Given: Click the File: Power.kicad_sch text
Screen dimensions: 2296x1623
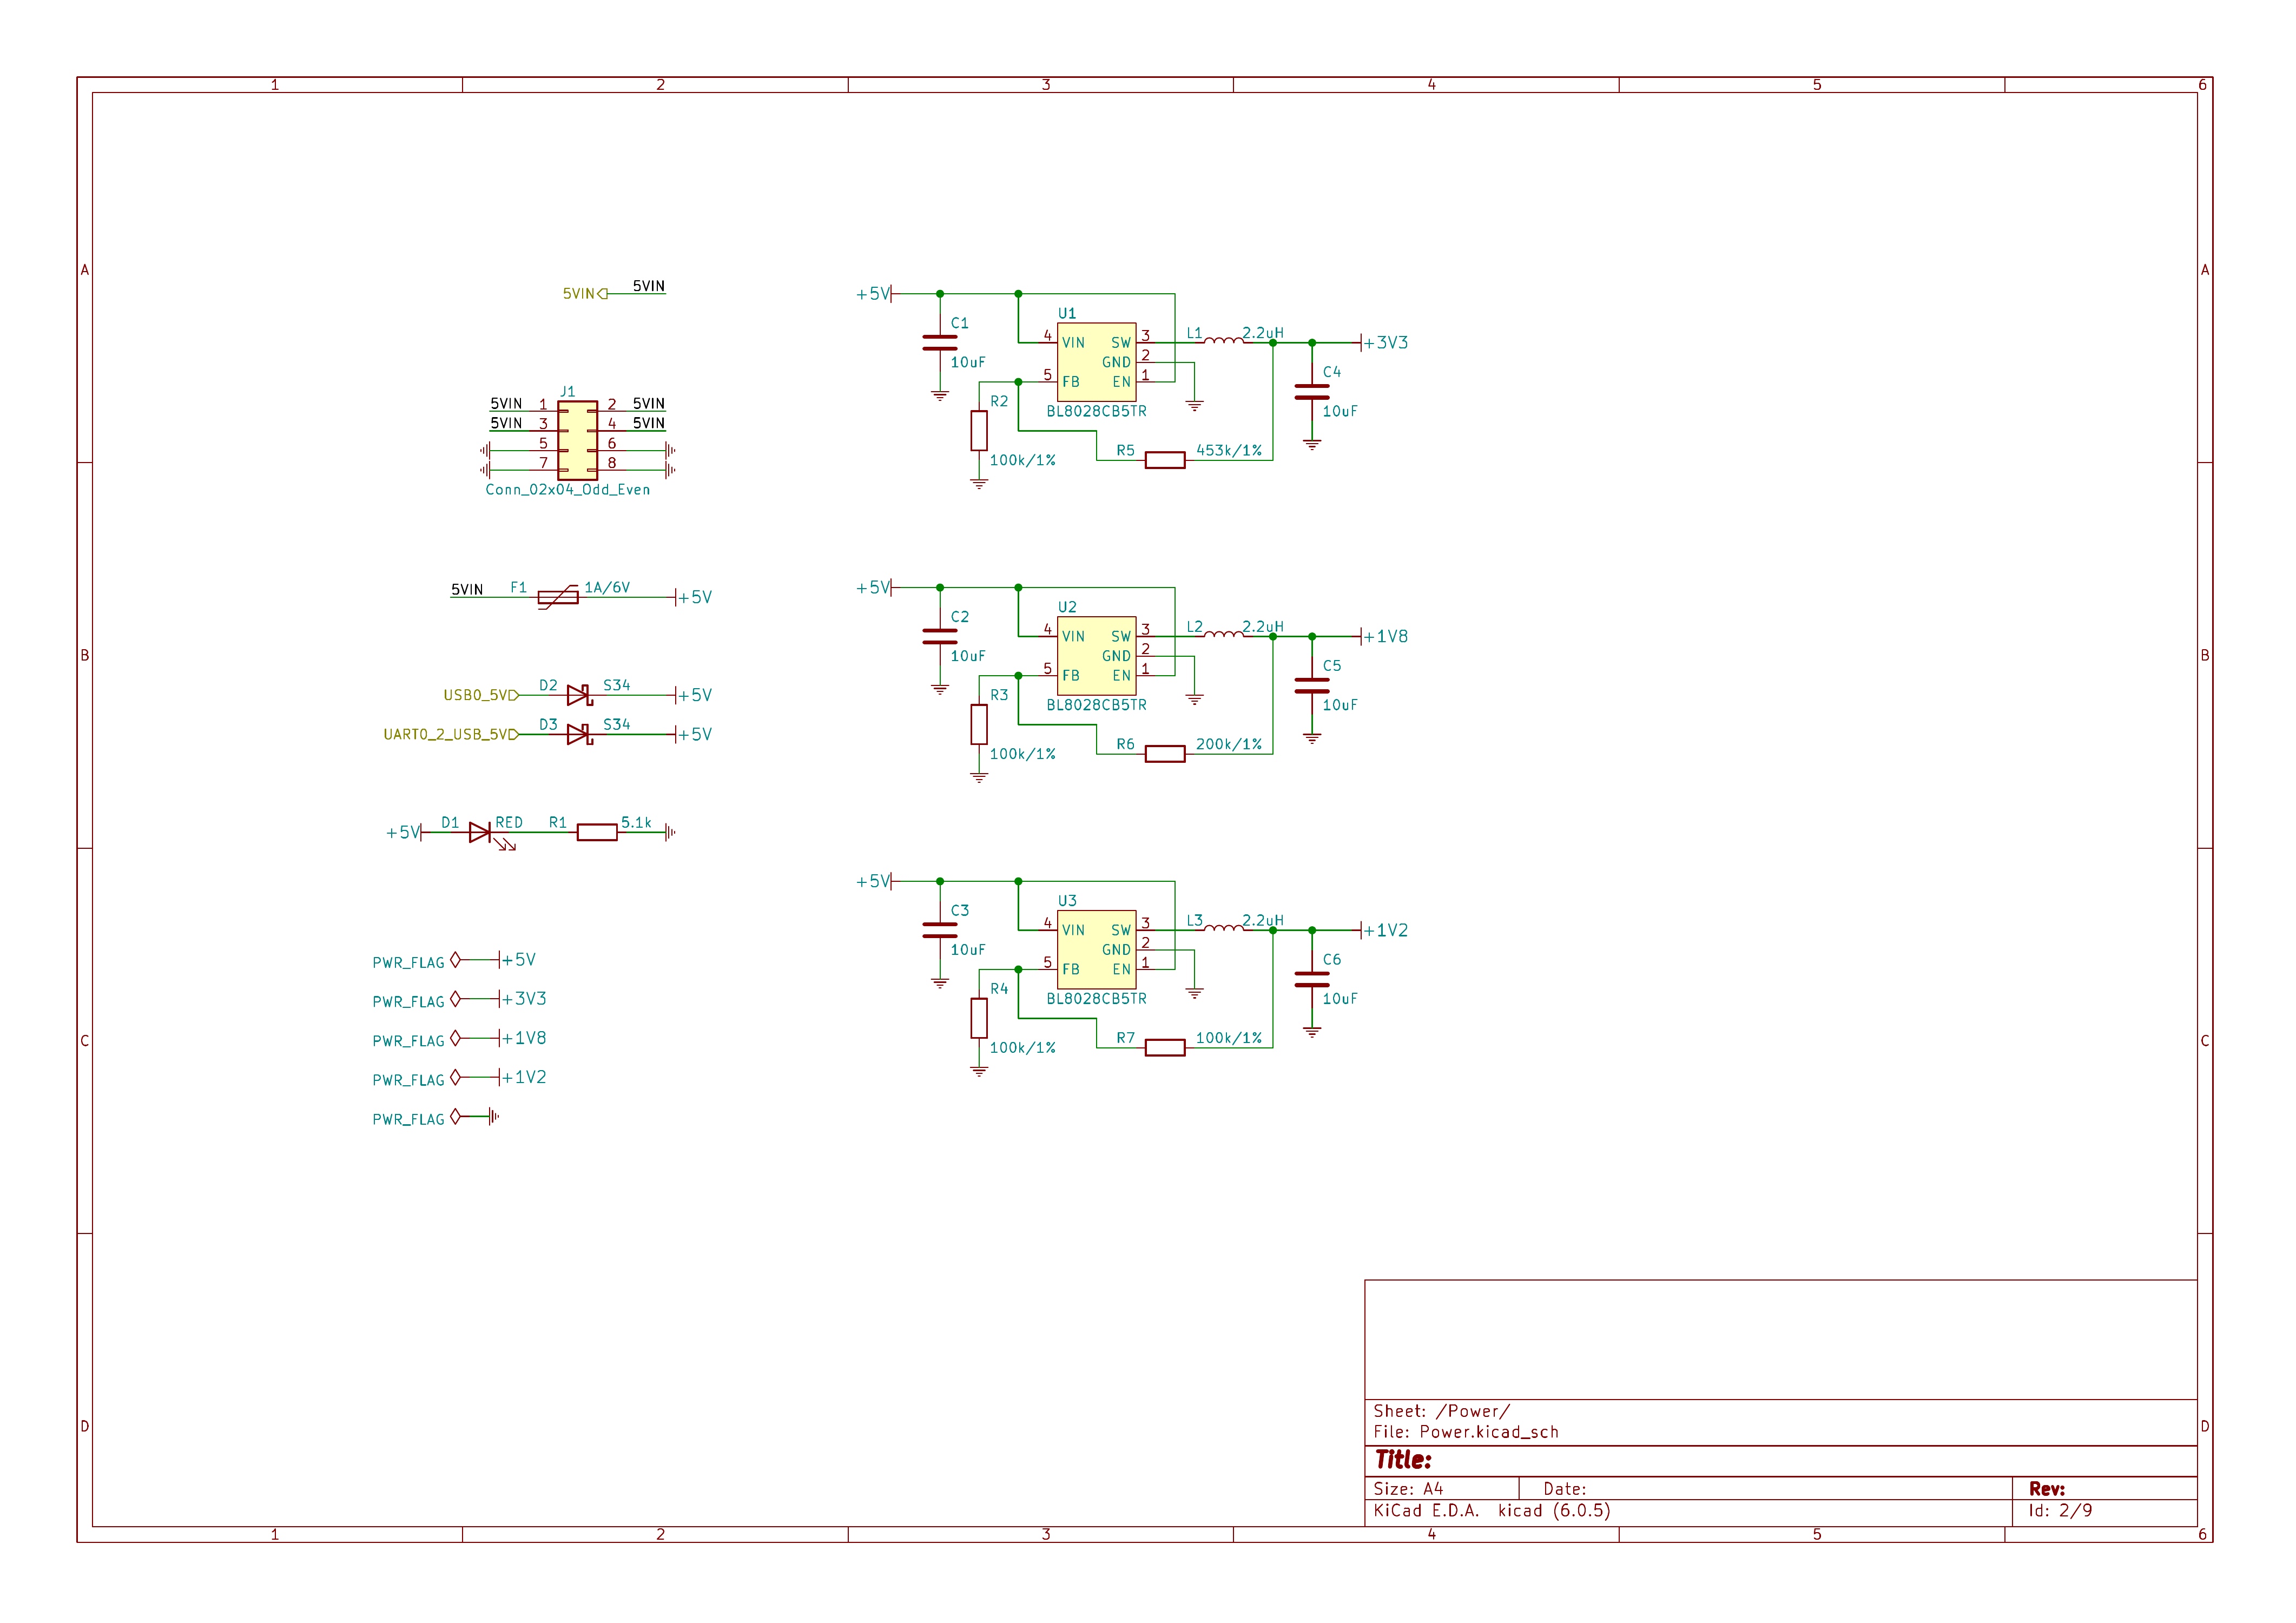Looking at the screenshot, I should point(1466,1432).
